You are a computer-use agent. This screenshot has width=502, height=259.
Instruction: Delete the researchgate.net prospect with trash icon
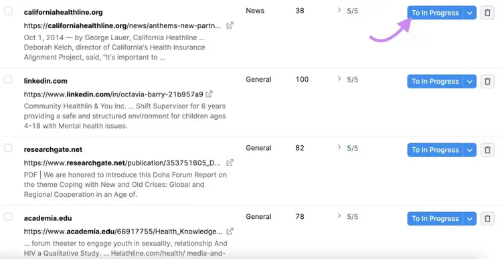point(487,150)
